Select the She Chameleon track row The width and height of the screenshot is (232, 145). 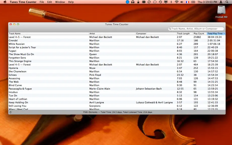[117, 71]
